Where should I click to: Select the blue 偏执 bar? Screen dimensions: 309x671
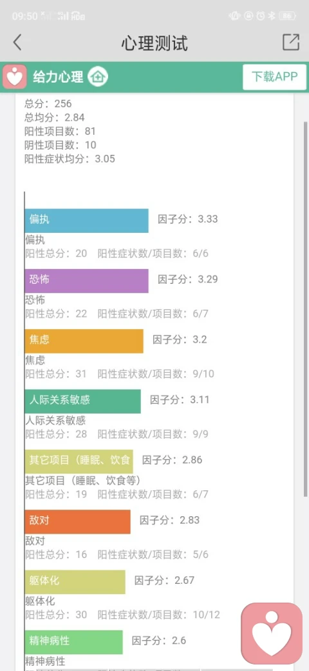coord(87,221)
